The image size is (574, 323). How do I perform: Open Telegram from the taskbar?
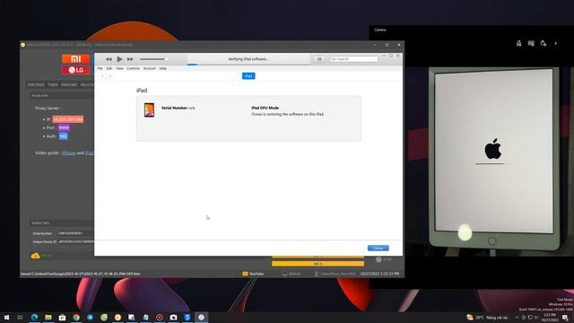(90, 317)
